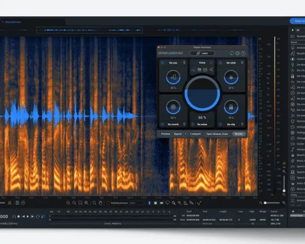Click the zoom in magnifier in bottom toolbar
Viewport: 305px width, 244px height.
(x=68, y=203)
